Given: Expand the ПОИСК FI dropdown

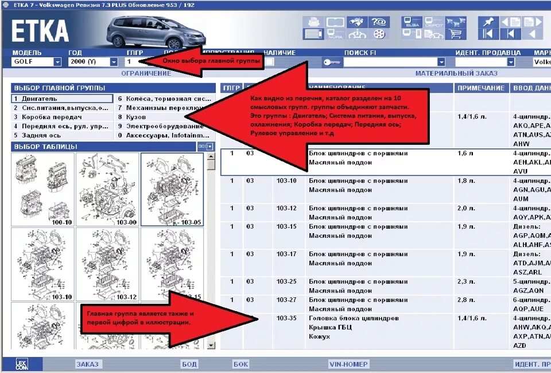Looking at the screenshot, I should tap(441, 62).
